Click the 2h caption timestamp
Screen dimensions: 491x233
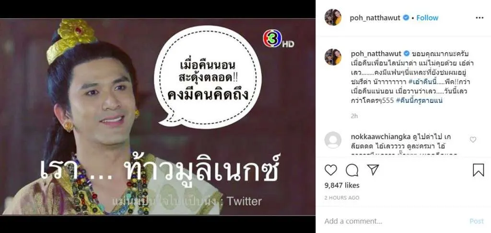[354, 116]
